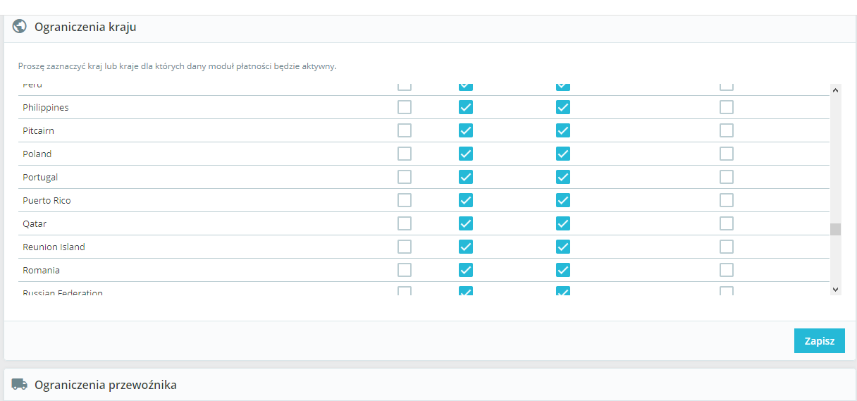Click the Portugal country name
Image resolution: width=857 pixels, height=401 pixels.
pos(40,177)
